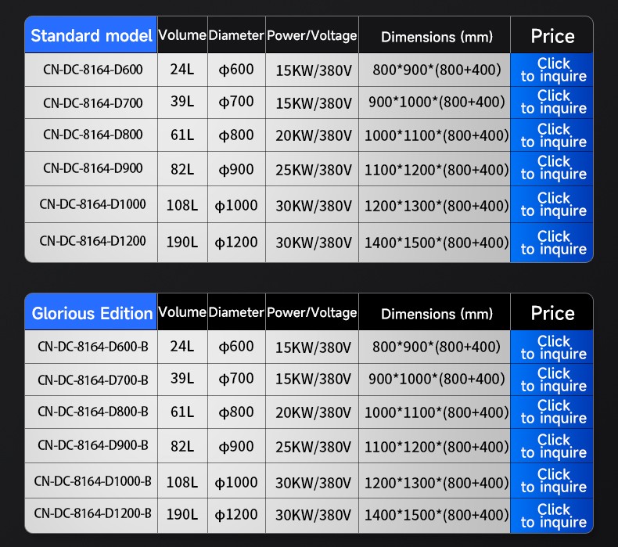
Task: Click 15KW/380V in the CN-DC-8164-D600-B row
Action: click(313, 347)
